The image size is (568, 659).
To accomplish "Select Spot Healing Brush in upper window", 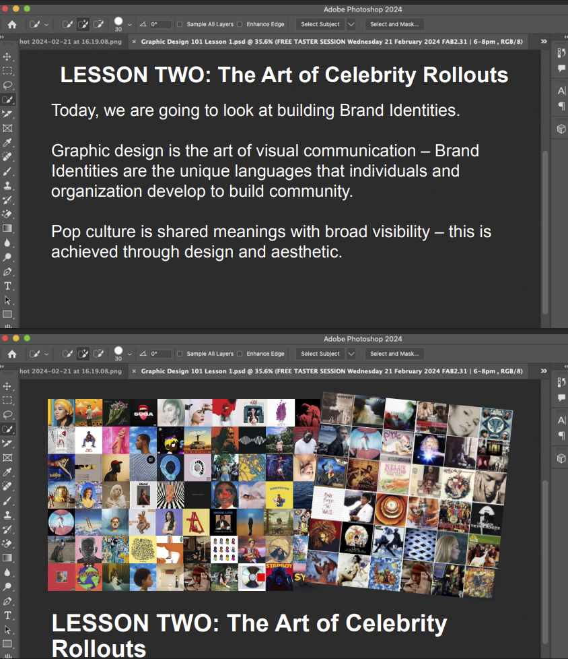I will click(x=7, y=157).
